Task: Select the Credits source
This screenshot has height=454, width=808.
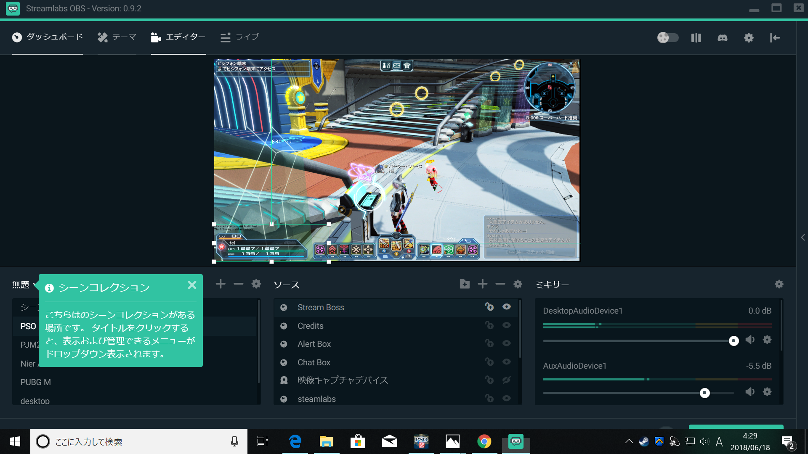Action: pos(396,326)
